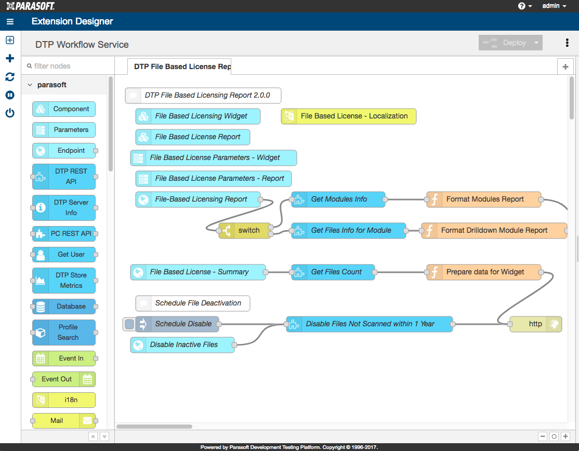Open the vertical three-dot options menu
This screenshot has height=451, width=579.
[x=567, y=43]
